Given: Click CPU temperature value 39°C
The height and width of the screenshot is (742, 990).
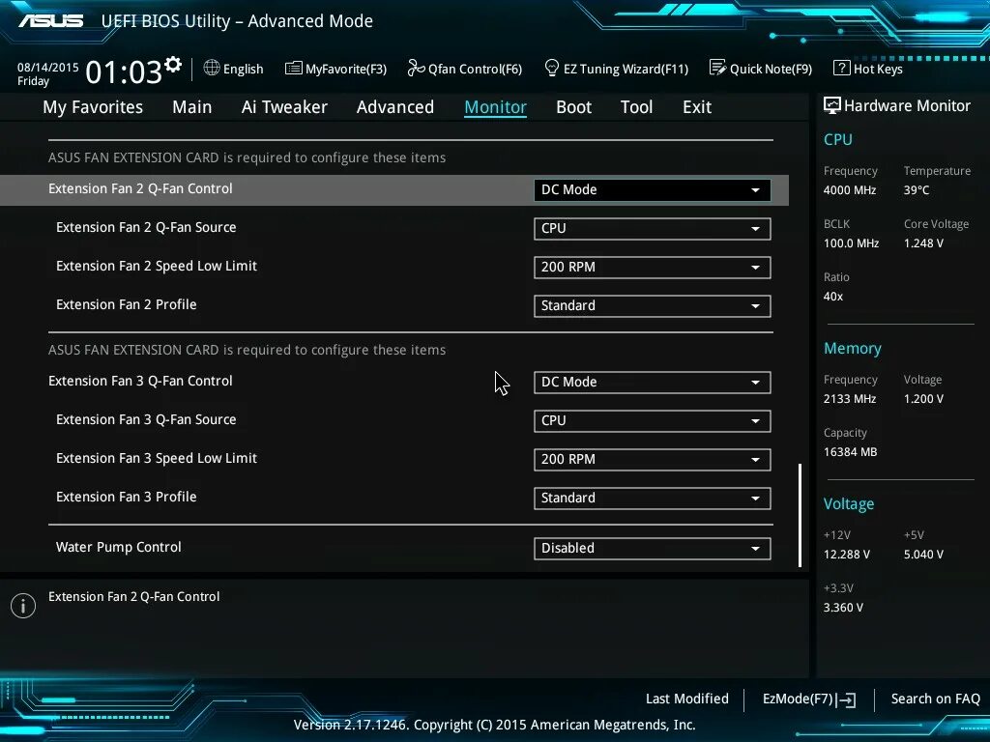Looking at the screenshot, I should (917, 190).
